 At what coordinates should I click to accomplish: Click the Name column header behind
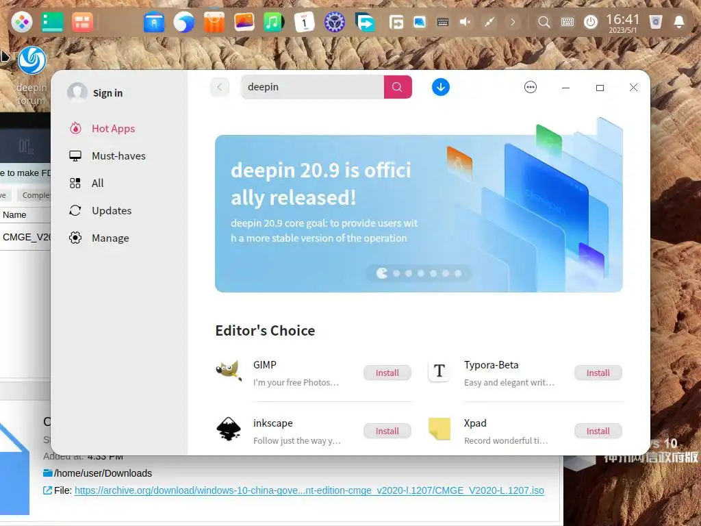click(14, 214)
